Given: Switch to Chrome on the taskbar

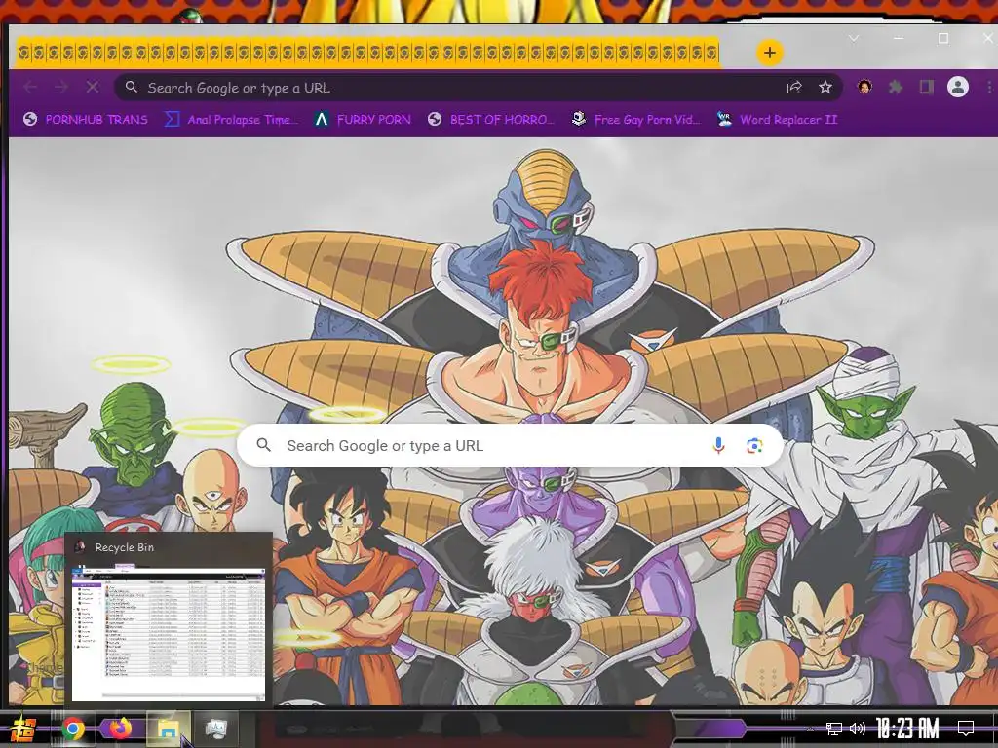Looking at the screenshot, I should [x=72, y=729].
